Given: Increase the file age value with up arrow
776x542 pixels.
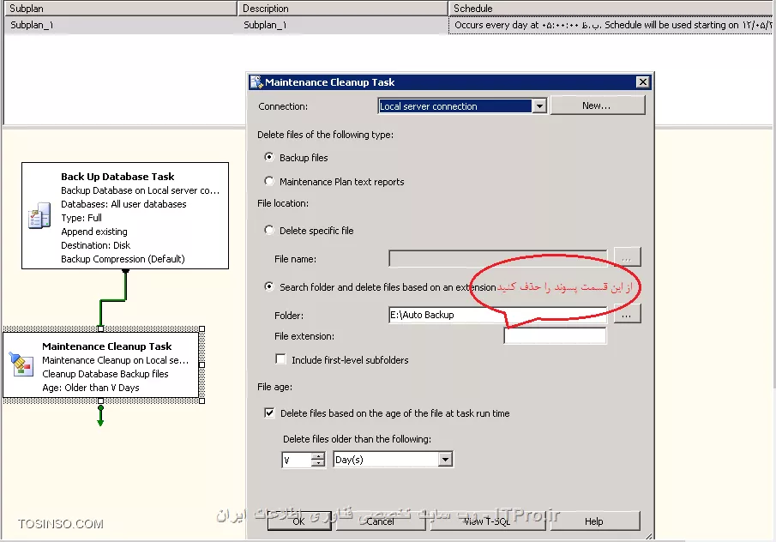Looking at the screenshot, I should 318,456.
